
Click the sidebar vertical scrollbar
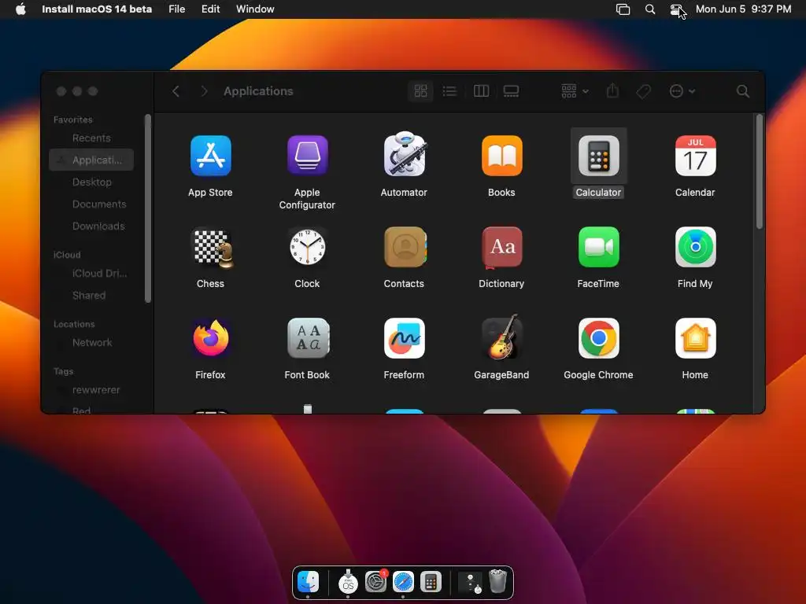(x=148, y=208)
